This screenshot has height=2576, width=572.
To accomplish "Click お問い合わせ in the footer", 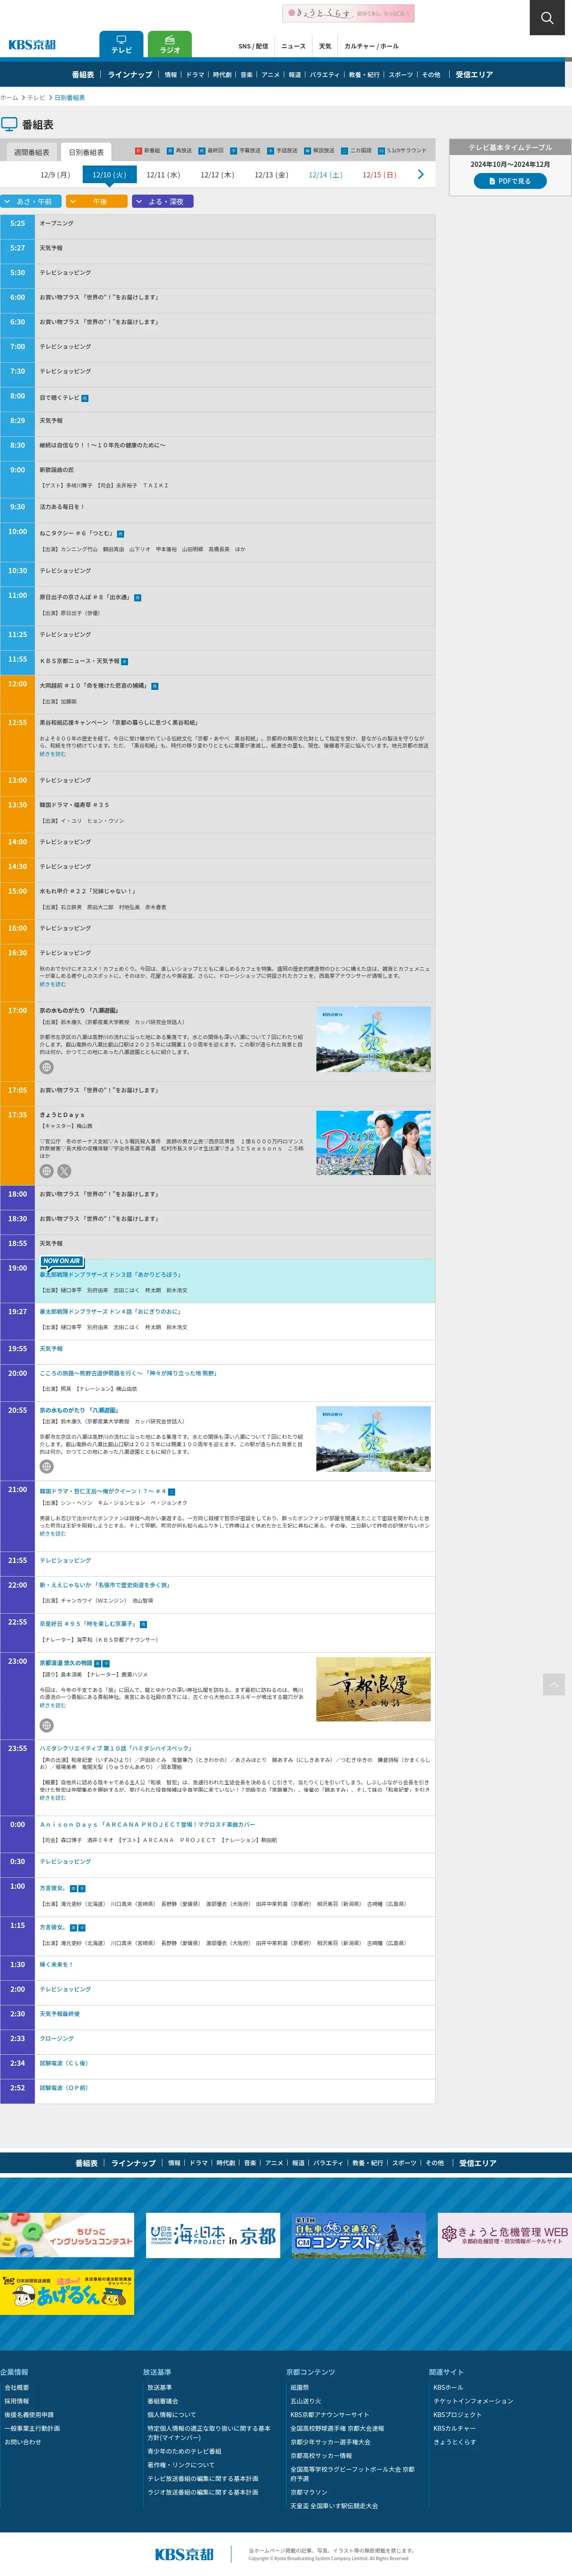I will coord(22,2442).
